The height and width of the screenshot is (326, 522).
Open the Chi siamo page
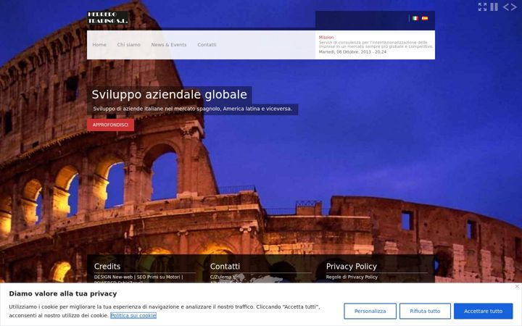coord(128,45)
